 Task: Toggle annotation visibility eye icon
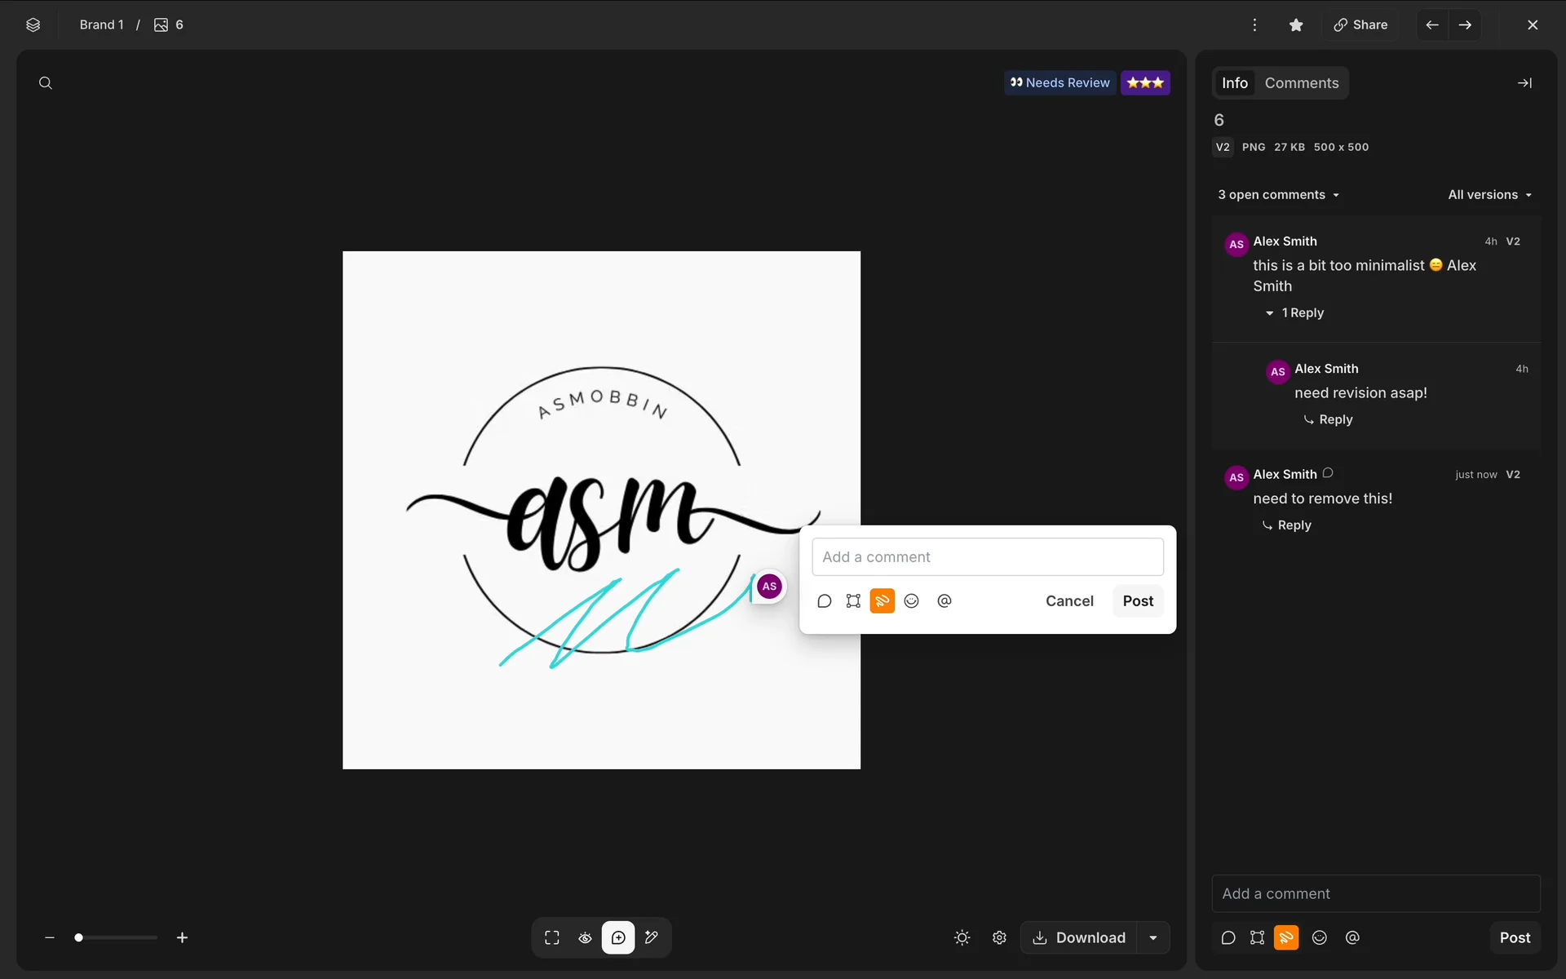pyautogui.click(x=585, y=937)
